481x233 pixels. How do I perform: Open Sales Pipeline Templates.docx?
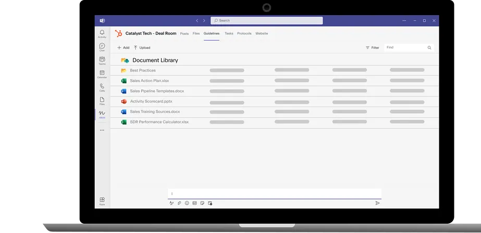tap(157, 91)
